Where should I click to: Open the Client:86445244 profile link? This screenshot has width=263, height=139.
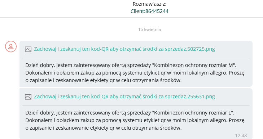(x=149, y=11)
